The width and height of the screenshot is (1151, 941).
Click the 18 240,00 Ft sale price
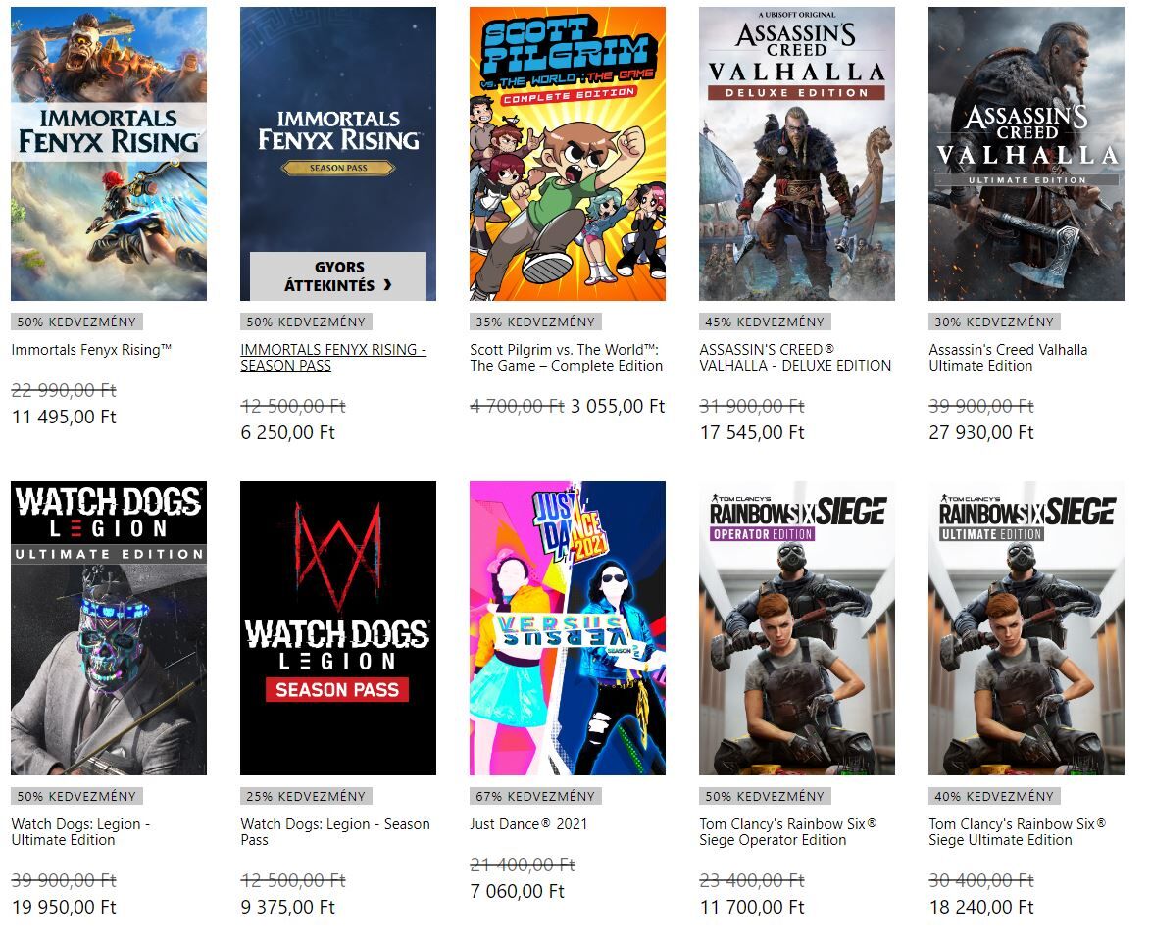tap(981, 908)
